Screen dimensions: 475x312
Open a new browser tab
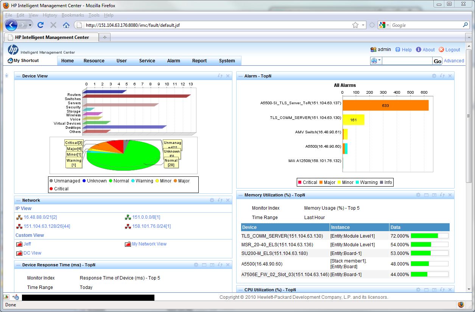[105, 37]
